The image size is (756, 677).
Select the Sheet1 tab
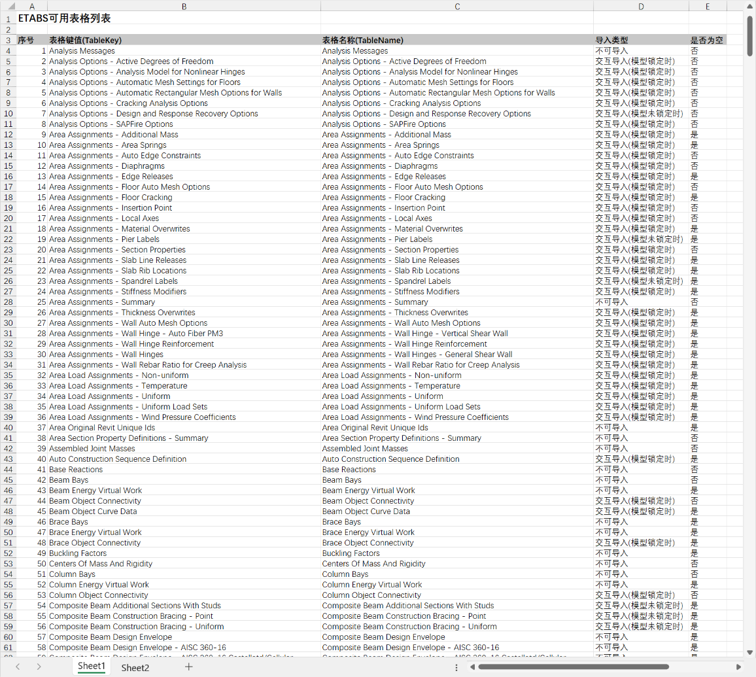91,667
